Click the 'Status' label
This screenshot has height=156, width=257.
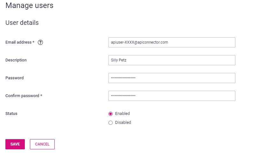tap(11, 114)
